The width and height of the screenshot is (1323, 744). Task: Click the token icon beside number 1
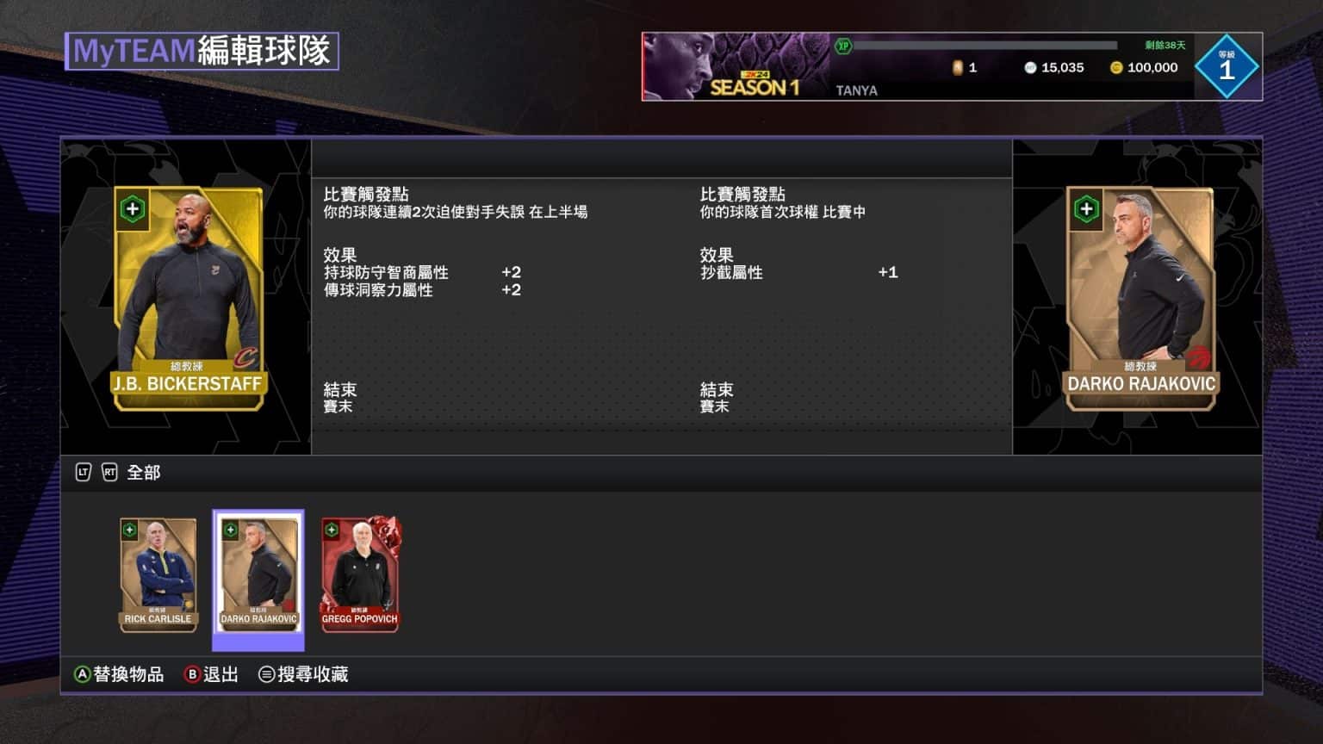pos(957,67)
